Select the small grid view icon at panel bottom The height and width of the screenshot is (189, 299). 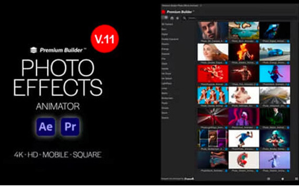pyautogui.click(x=269, y=179)
